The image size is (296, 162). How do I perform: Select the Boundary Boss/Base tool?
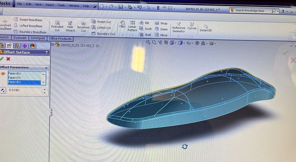(x=30, y=32)
